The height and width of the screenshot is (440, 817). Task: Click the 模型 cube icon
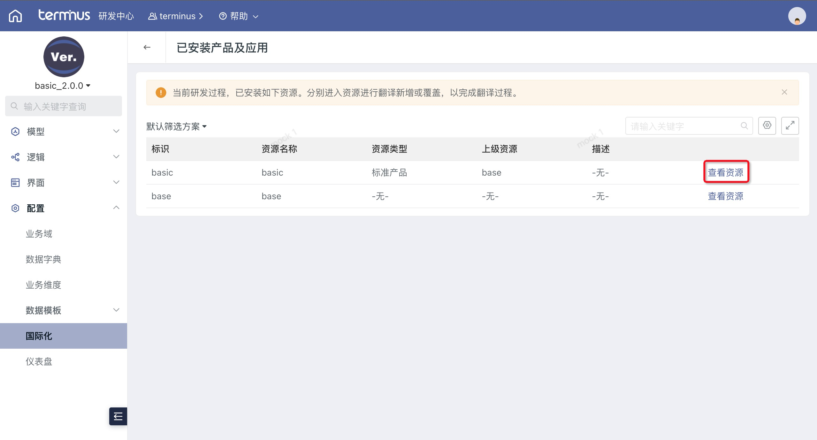click(15, 132)
